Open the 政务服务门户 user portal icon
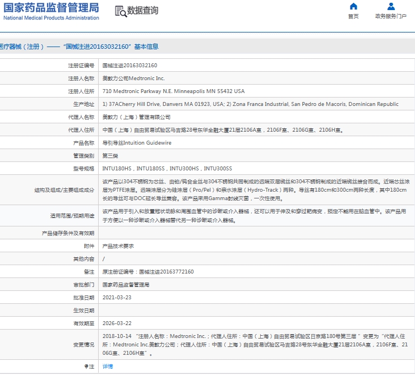Viewport: 415px width, 375px height. (x=391, y=6)
